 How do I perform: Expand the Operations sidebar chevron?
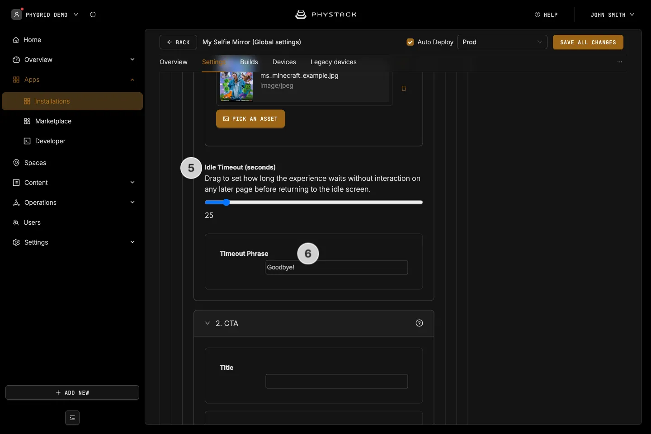point(132,203)
